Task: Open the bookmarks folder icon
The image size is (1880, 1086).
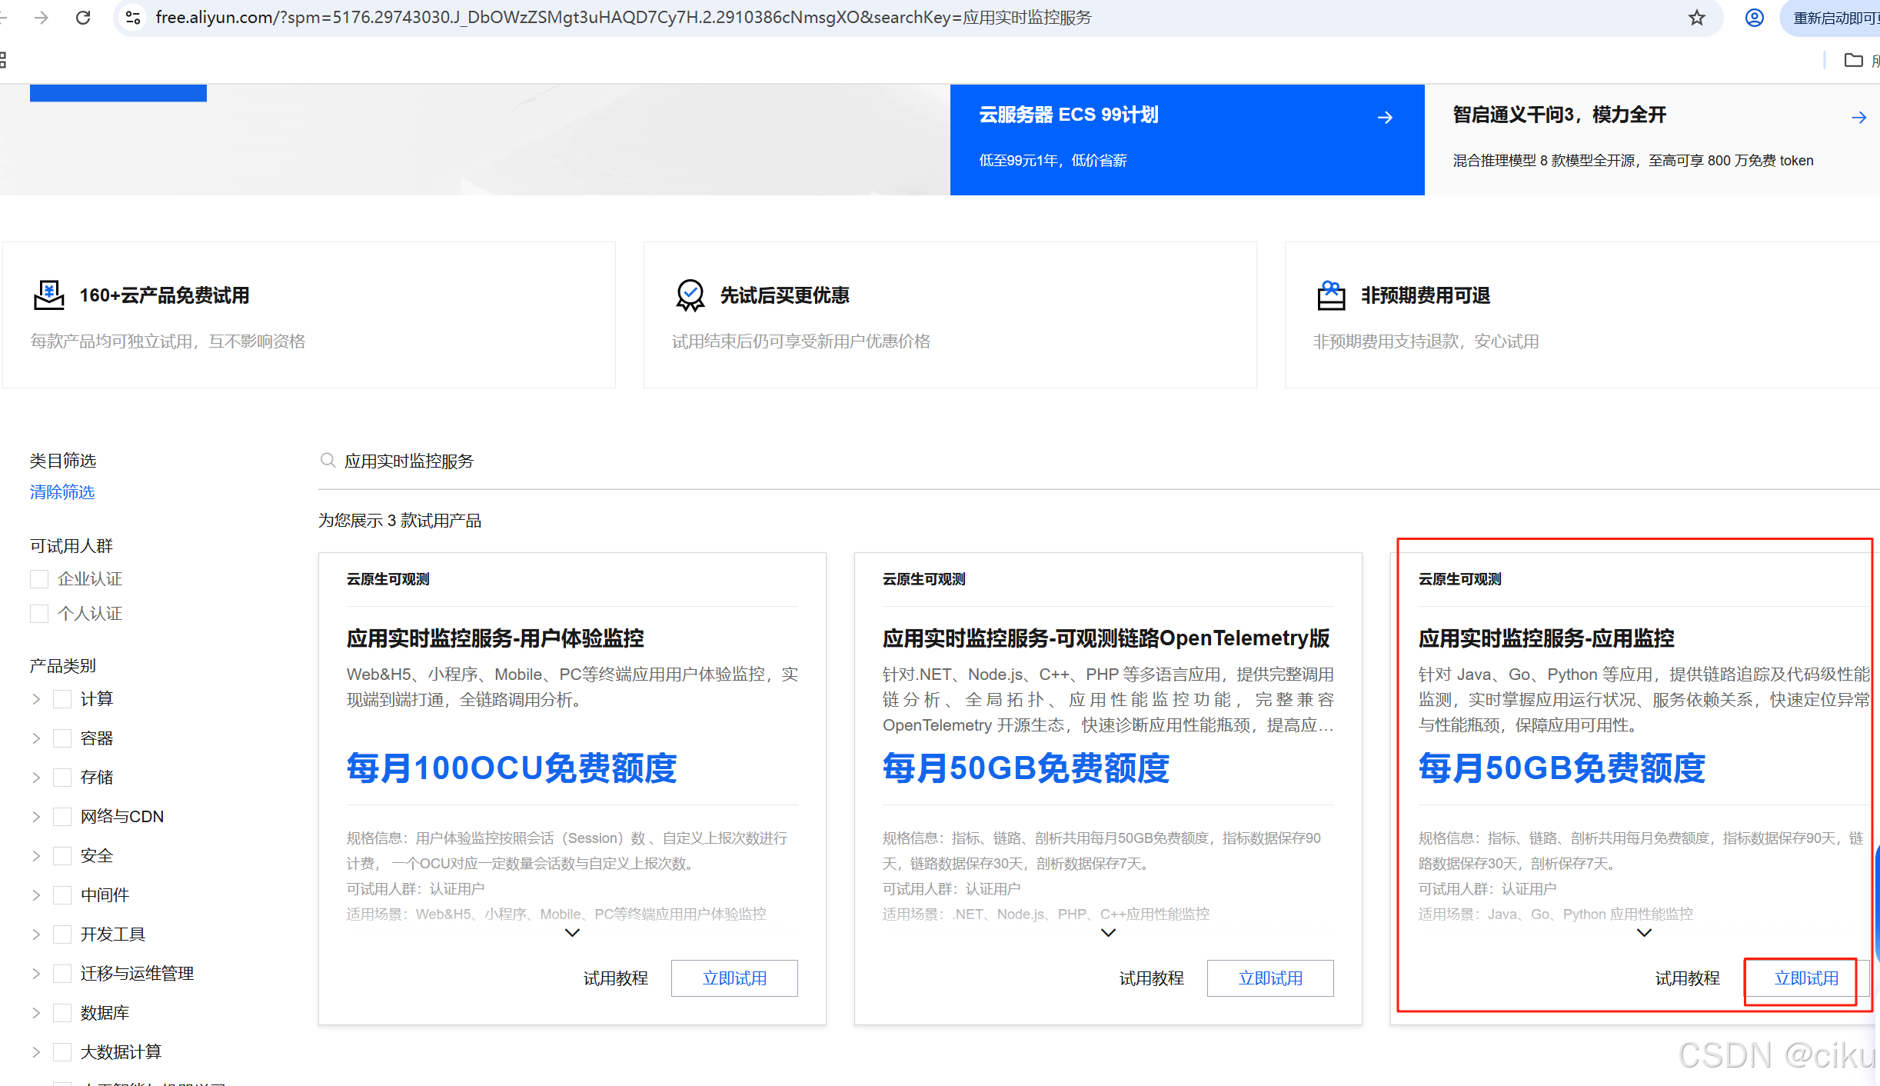Action: tap(1854, 60)
